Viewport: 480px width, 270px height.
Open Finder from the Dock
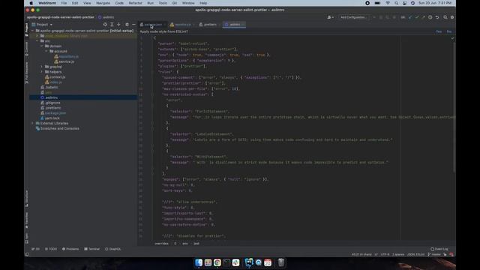click(x=199, y=262)
